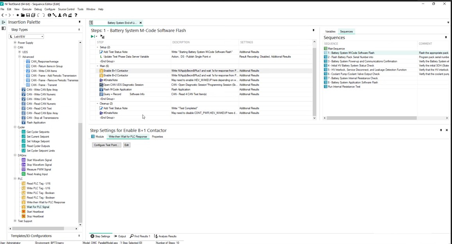Click the question mark help icon
This screenshot has height=244, width=452.
click(76, 15)
